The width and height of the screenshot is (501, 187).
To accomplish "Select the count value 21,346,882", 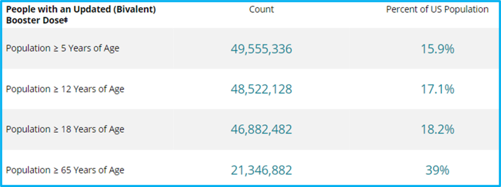I will click(x=262, y=170).
